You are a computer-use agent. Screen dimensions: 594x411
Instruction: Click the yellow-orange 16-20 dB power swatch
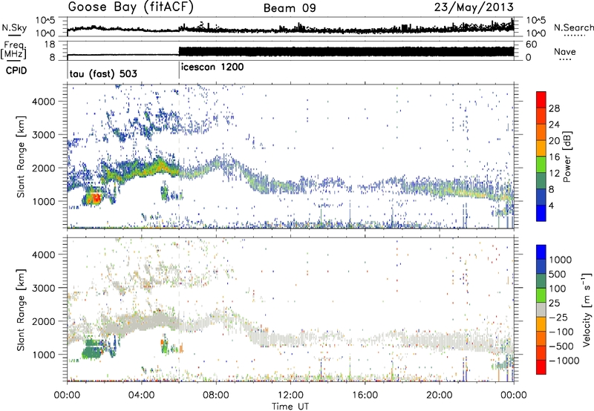[541, 148]
